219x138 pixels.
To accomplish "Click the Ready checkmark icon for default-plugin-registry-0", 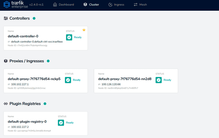I will pyautogui.click(x=61, y=123).
